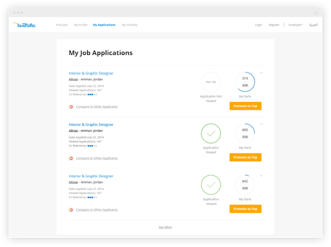Screen dimensions: 331x247
Task: Click green checkmark circle in third application
Action: (x=211, y=185)
